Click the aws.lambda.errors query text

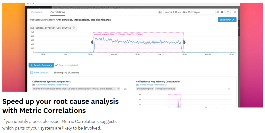coord(51,28)
